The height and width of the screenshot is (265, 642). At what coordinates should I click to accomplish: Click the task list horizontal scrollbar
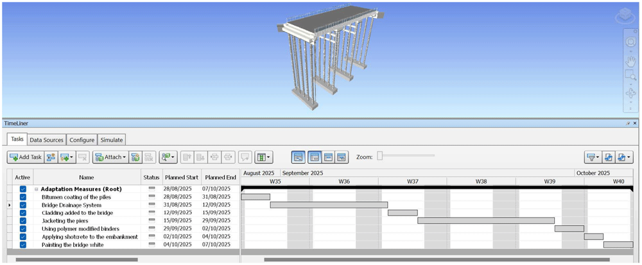tap(76, 259)
